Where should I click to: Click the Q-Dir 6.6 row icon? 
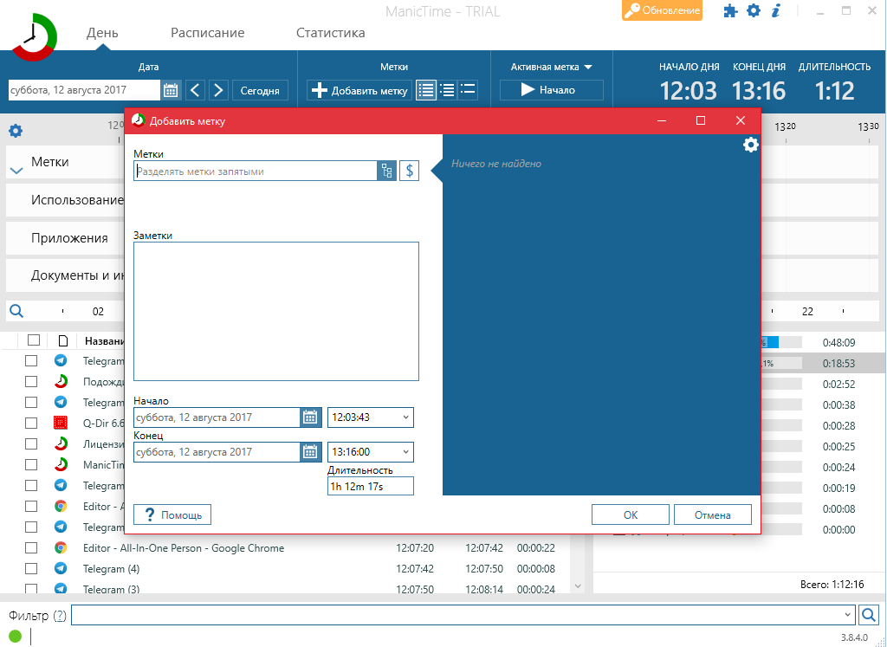tap(61, 423)
